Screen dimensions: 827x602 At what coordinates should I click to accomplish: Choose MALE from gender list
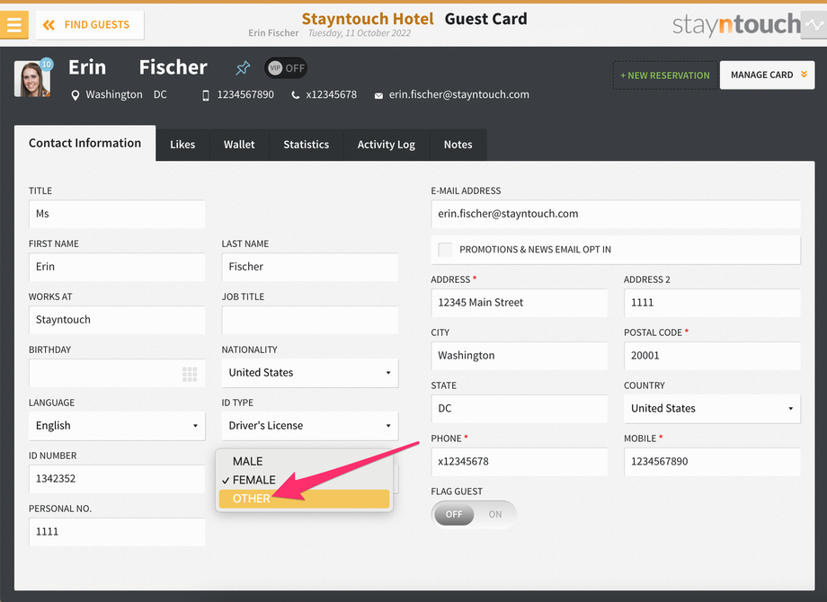pyautogui.click(x=304, y=461)
